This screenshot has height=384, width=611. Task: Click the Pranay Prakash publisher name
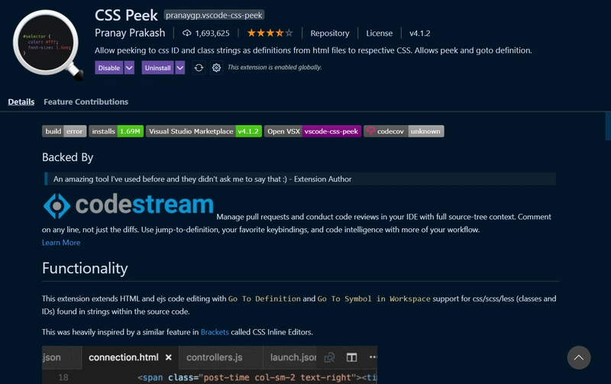pyautogui.click(x=130, y=33)
